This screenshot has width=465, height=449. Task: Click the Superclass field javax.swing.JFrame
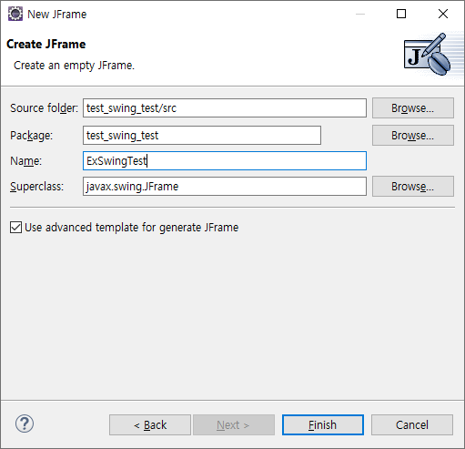[x=225, y=187]
